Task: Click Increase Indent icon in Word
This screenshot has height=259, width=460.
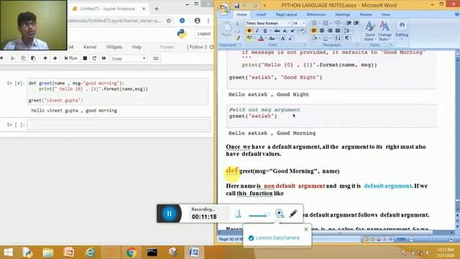Action: point(356,23)
